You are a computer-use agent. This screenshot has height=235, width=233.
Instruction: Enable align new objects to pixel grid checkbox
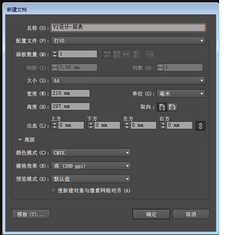point(53,190)
